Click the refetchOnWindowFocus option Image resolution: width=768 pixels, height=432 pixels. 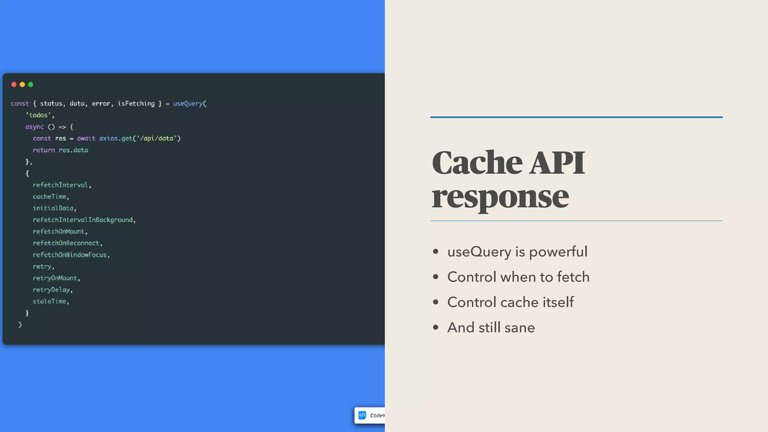tap(70, 255)
